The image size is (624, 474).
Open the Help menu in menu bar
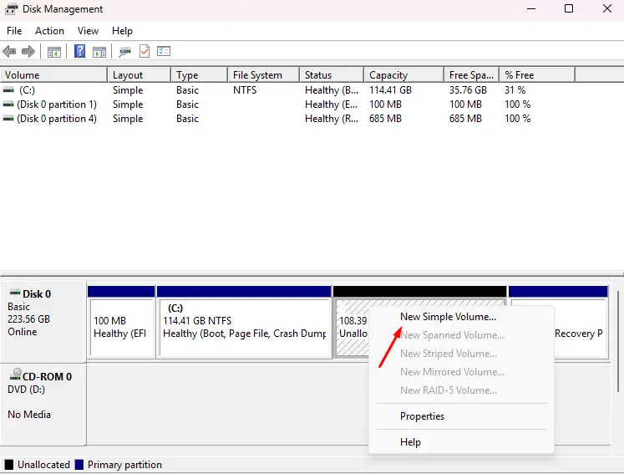122,31
